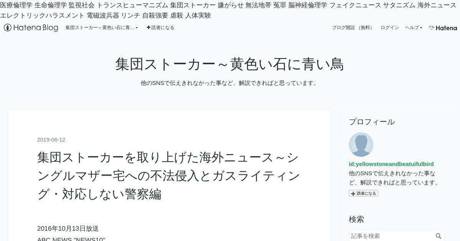Select the 医療倫理学 tag at top
The width and height of the screenshot is (460, 241).
click(x=16, y=5)
